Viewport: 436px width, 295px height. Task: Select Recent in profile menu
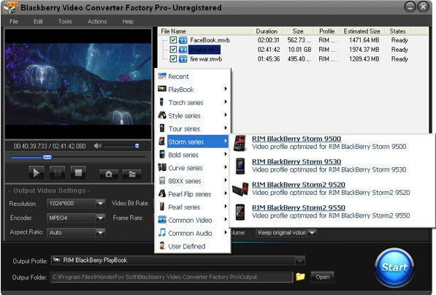point(193,77)
